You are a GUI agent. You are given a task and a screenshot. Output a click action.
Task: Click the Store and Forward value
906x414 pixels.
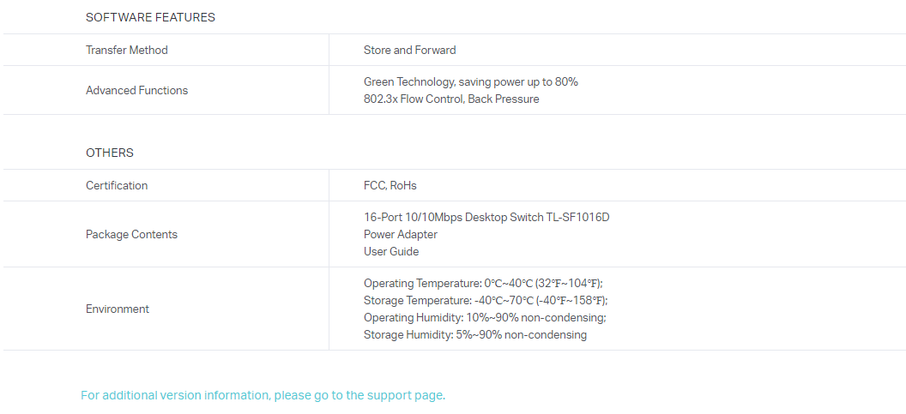pos(409,50)
